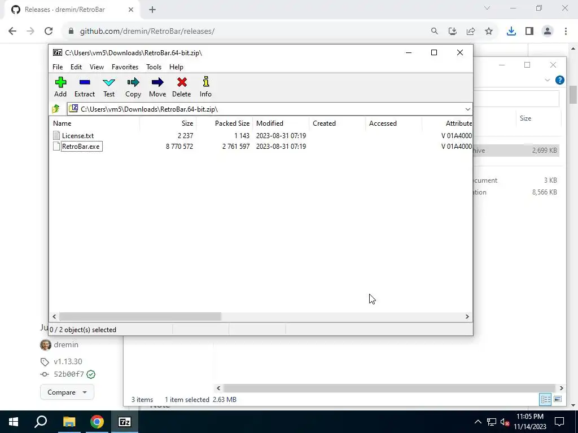Click the Add toolbar icon in 7-Zip
The width and height of the screenshot is (578, 433).
click(60, 87)
